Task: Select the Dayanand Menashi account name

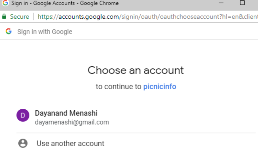Action: pyautogui.click(x=66, y=113)
